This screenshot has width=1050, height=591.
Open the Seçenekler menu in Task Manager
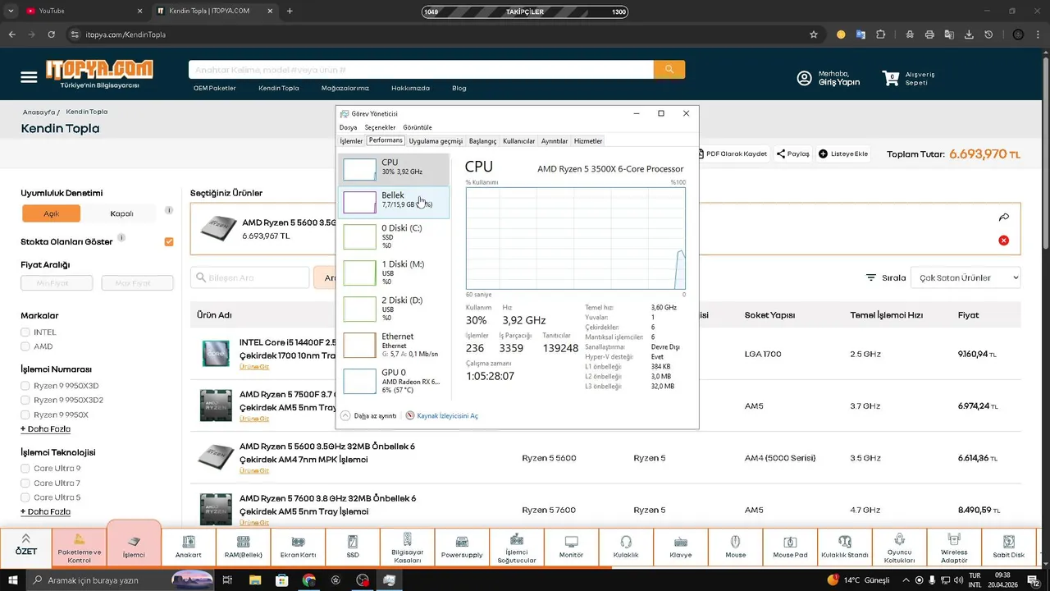click(380, 127)
